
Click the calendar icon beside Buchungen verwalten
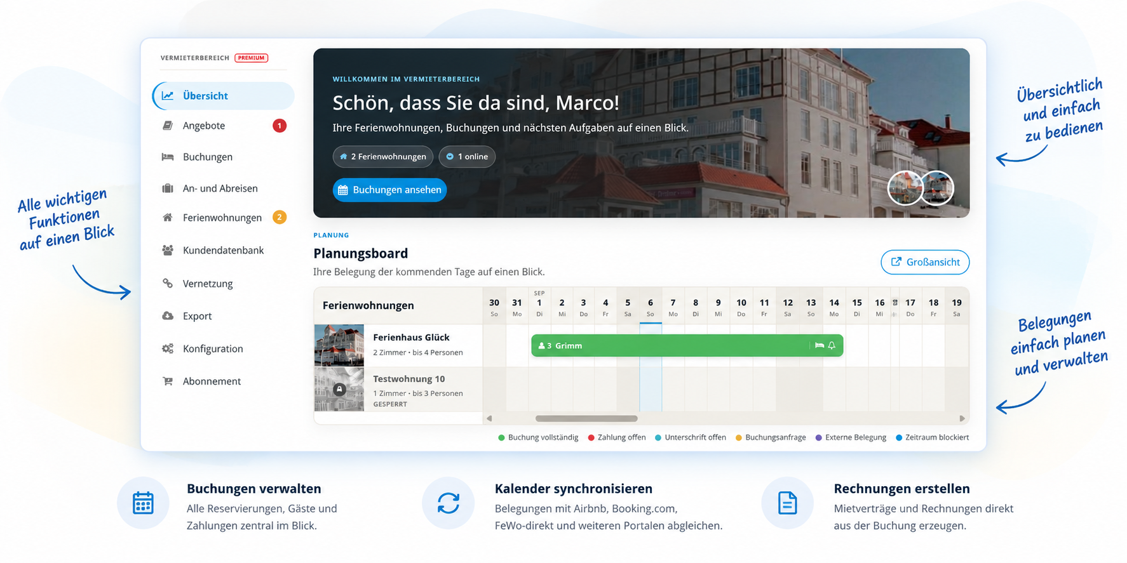pyautogui.click(x=143, y=503)
